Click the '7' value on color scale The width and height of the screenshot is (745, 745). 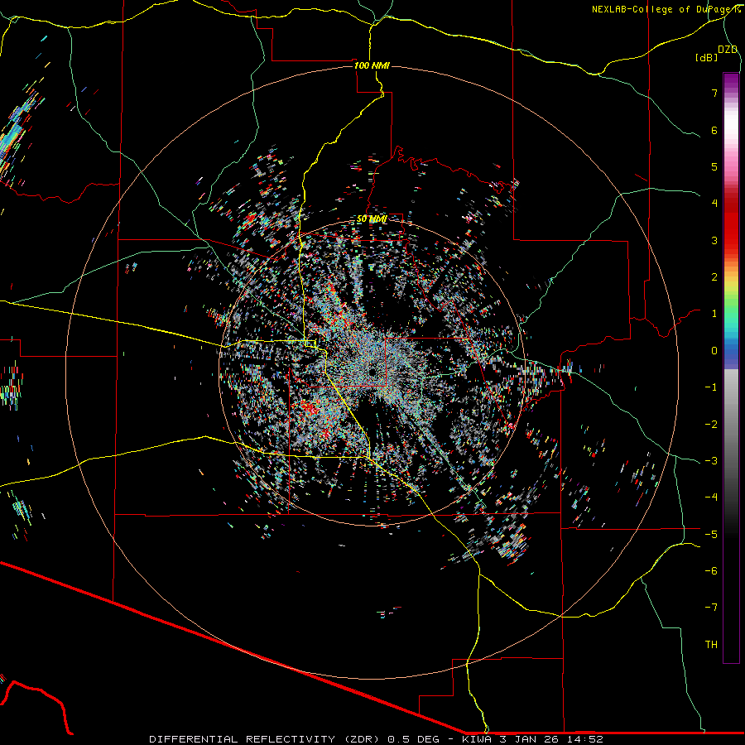coord(714,93)
